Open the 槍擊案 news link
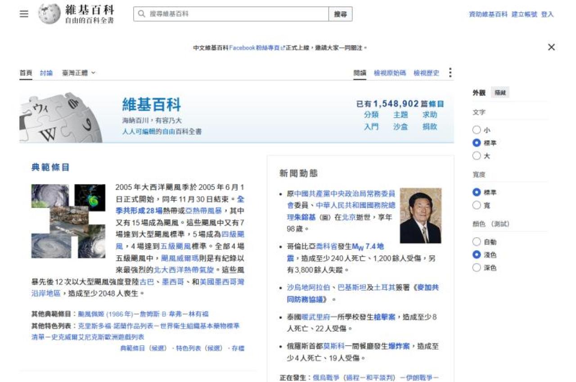The width and height of the screenshot is (576, 382). tap(385, 317)
